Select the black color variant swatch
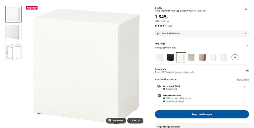 pyautogui.click(x=170, y=57)
